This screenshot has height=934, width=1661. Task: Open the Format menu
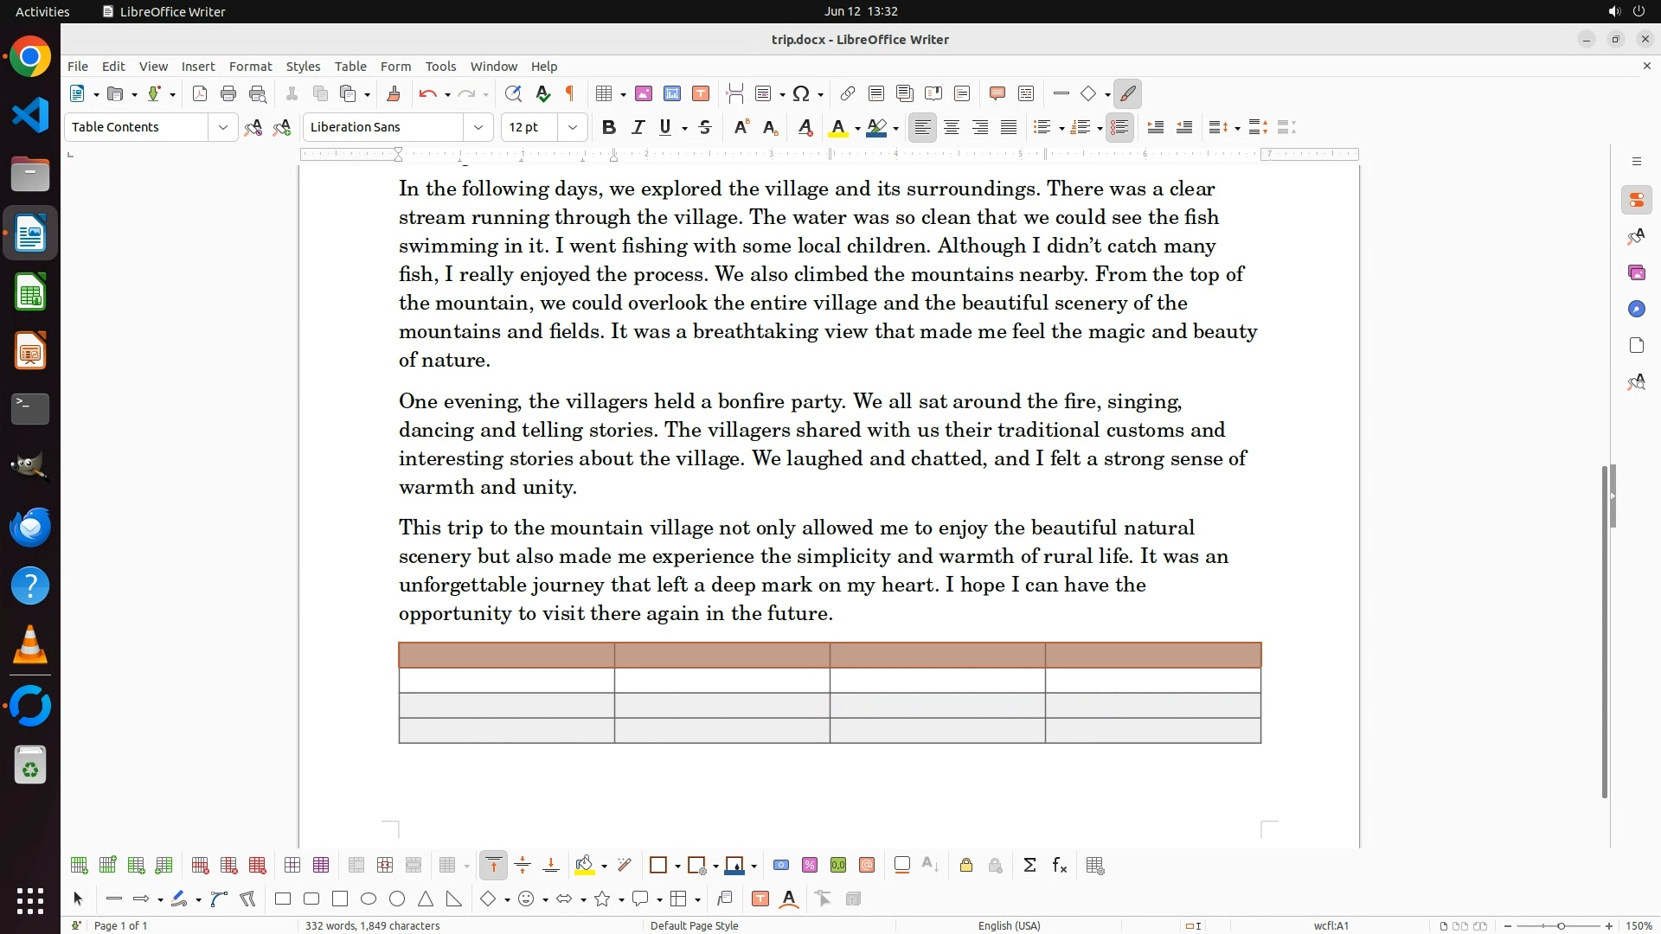click(x=250, y=66)
